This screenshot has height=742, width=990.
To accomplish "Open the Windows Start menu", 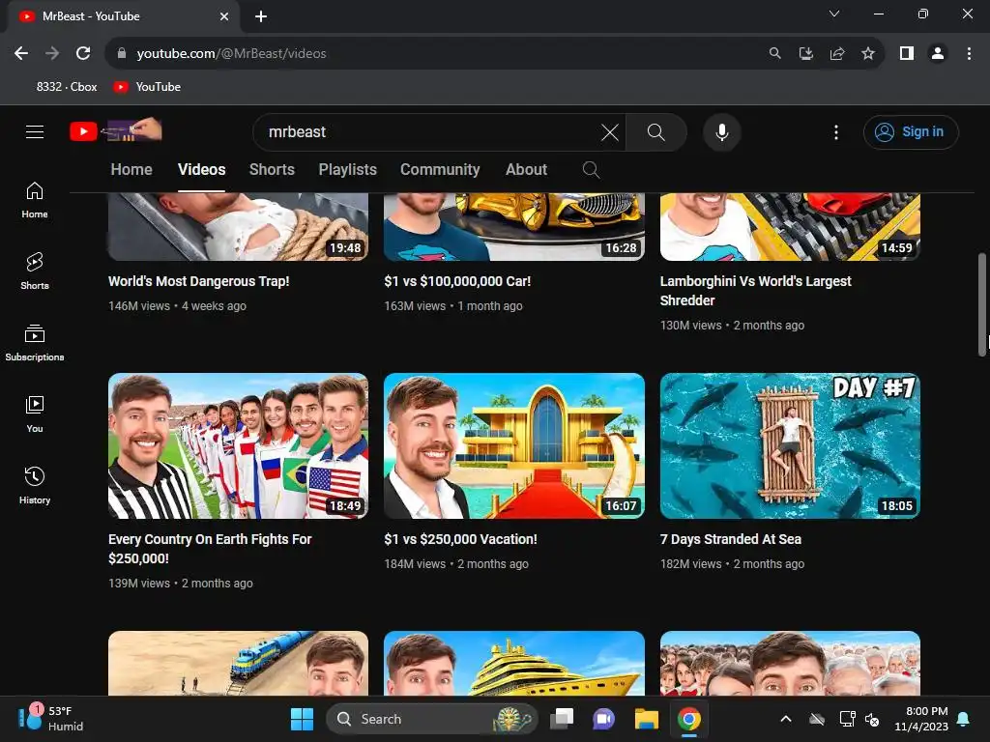I will pos(302,719).
